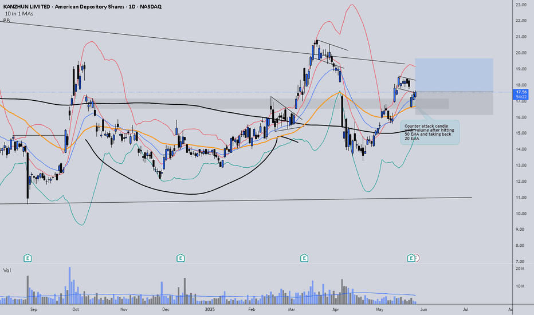Click the Oct label on time axis
Image resolution: width=534 pixels, height=315 pixels.
click(x=76, y=309)
